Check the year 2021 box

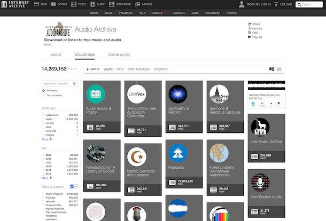43,159
